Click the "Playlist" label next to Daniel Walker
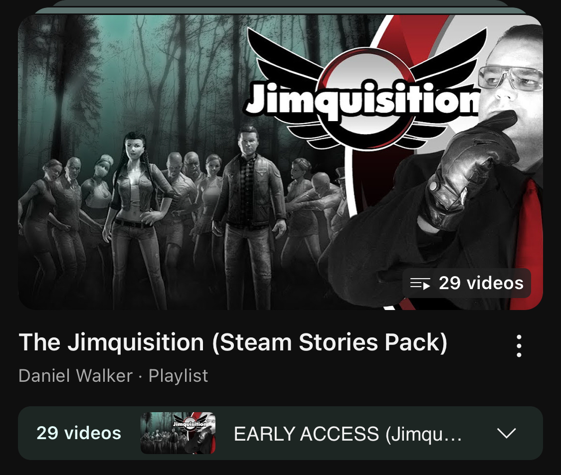This screenshot has height=475, width=561. pos(178,376)
